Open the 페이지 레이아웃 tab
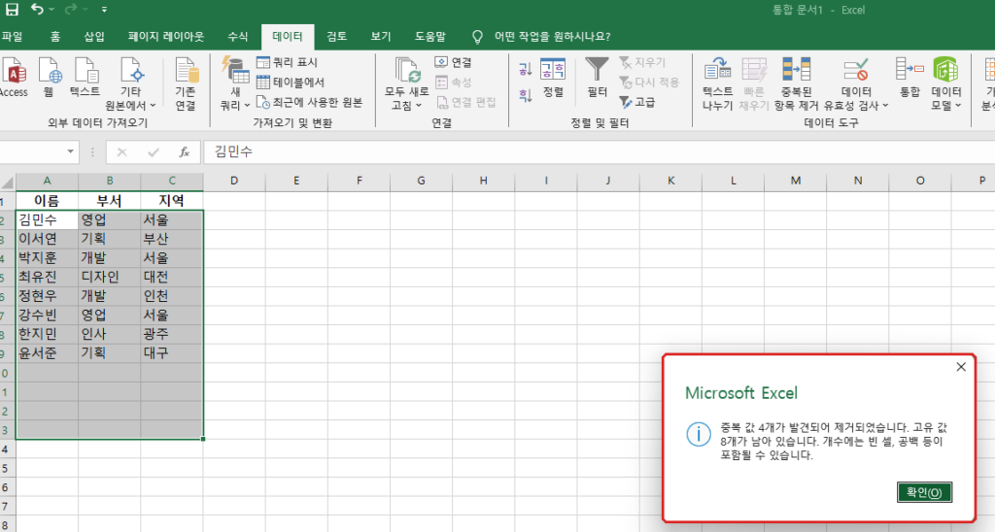 click(x=166, y=37)
